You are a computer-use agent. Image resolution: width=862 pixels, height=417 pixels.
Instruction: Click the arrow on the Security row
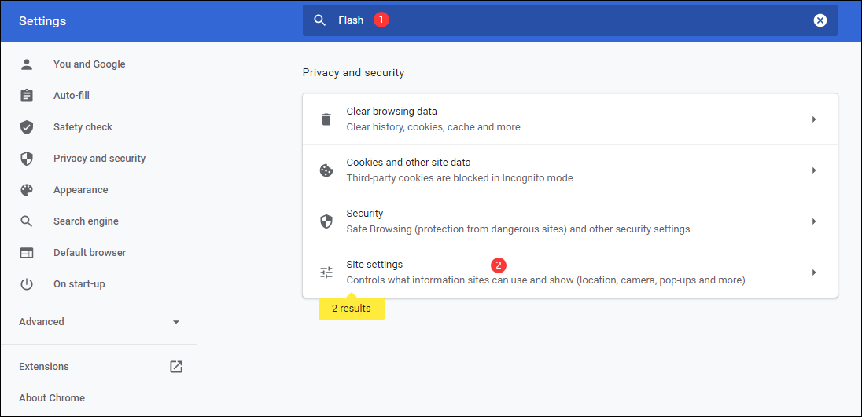(814, 221)
